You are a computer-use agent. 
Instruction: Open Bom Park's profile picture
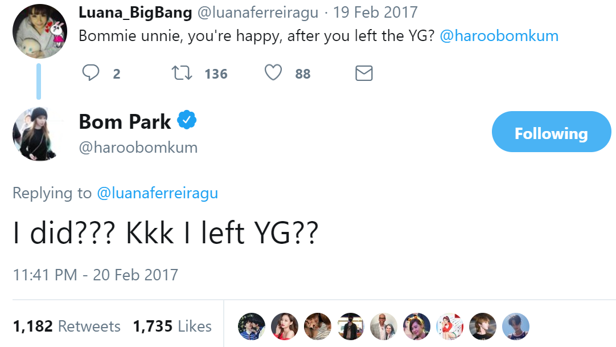(36, 133)
